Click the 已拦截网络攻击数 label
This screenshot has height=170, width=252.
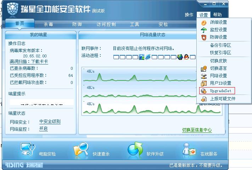coord(28,83)
